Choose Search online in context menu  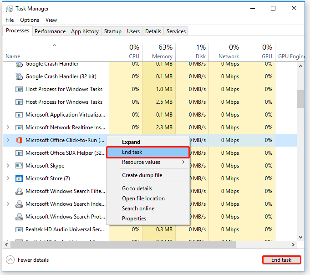coord(148,209)
